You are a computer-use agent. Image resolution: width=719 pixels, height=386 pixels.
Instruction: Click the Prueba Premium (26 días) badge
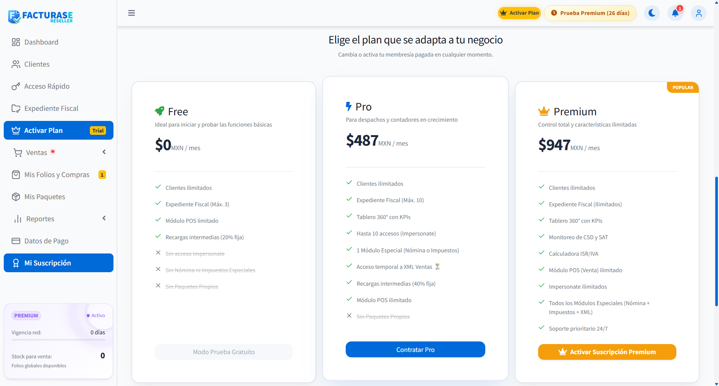pos(590,13)
